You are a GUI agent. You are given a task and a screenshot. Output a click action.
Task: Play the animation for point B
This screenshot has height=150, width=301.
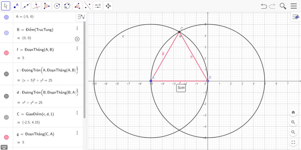point(77,39)
